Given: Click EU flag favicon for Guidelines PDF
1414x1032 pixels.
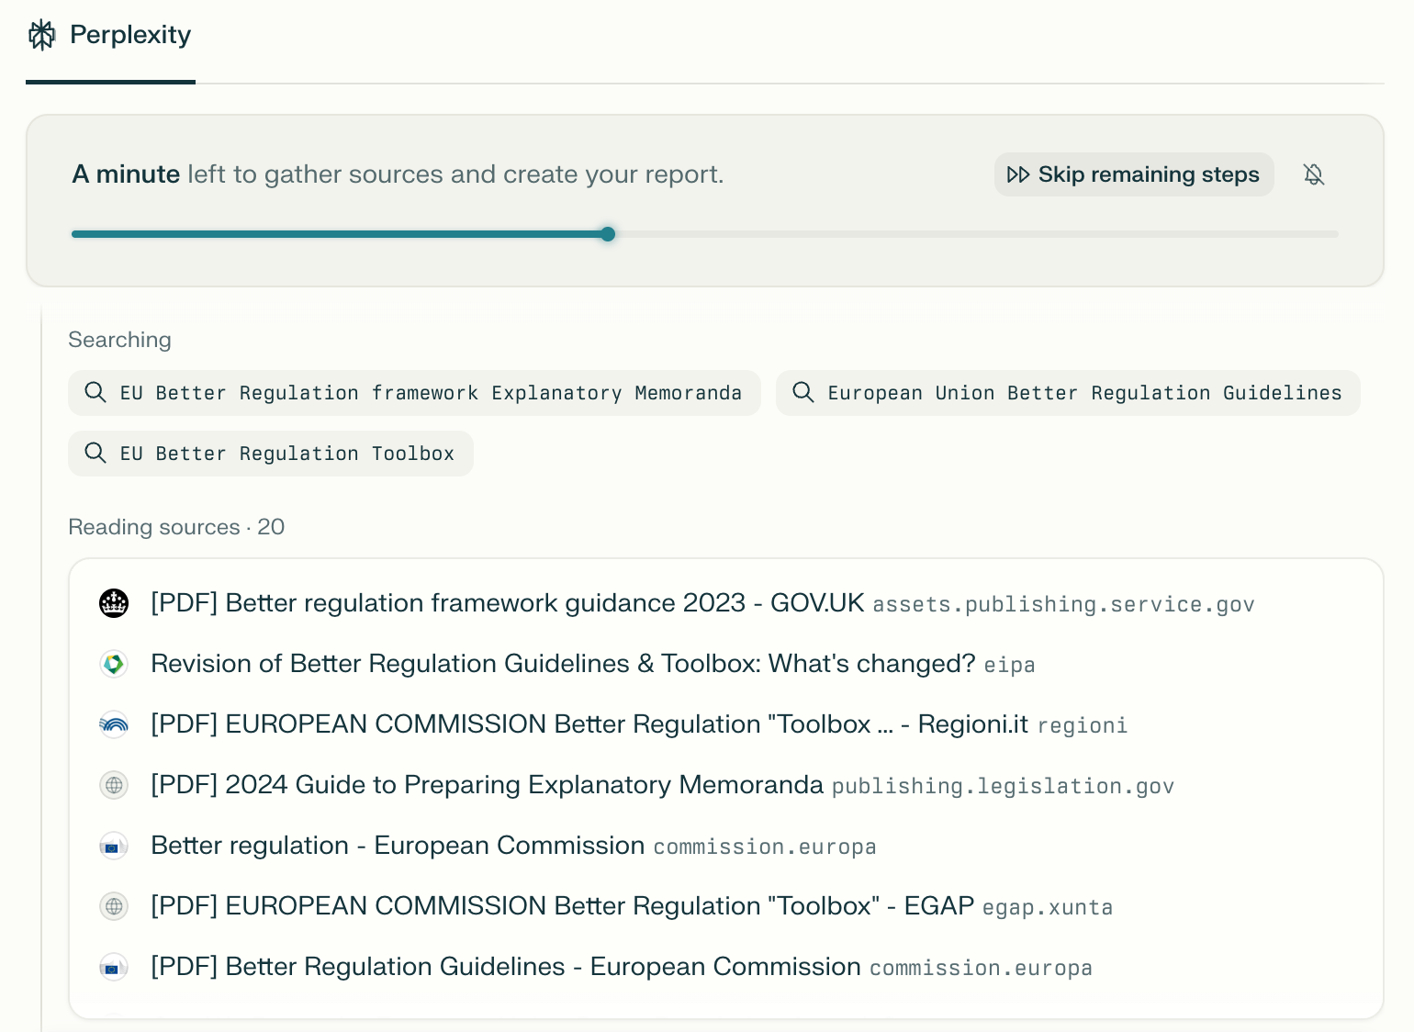Looking at the screenshot, I should 114,967.
